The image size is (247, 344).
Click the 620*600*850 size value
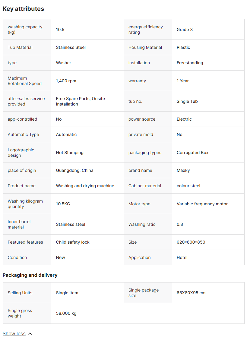191,242
